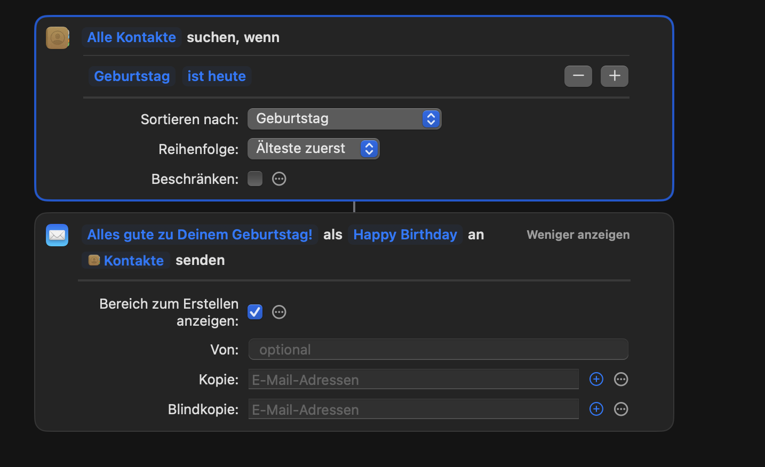Viewport: 765px width, 467px height.
Task: Click Weniger anzeigen to collapse options
Action: 578,235
